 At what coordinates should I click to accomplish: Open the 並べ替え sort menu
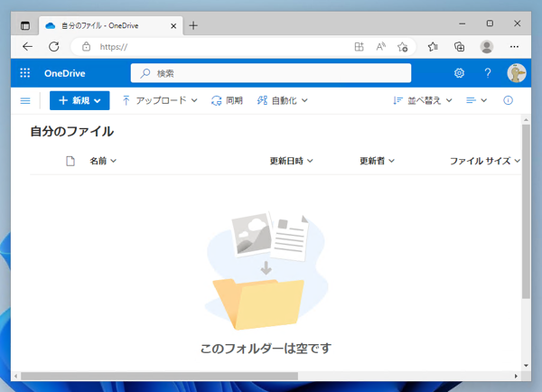(423, 100)
